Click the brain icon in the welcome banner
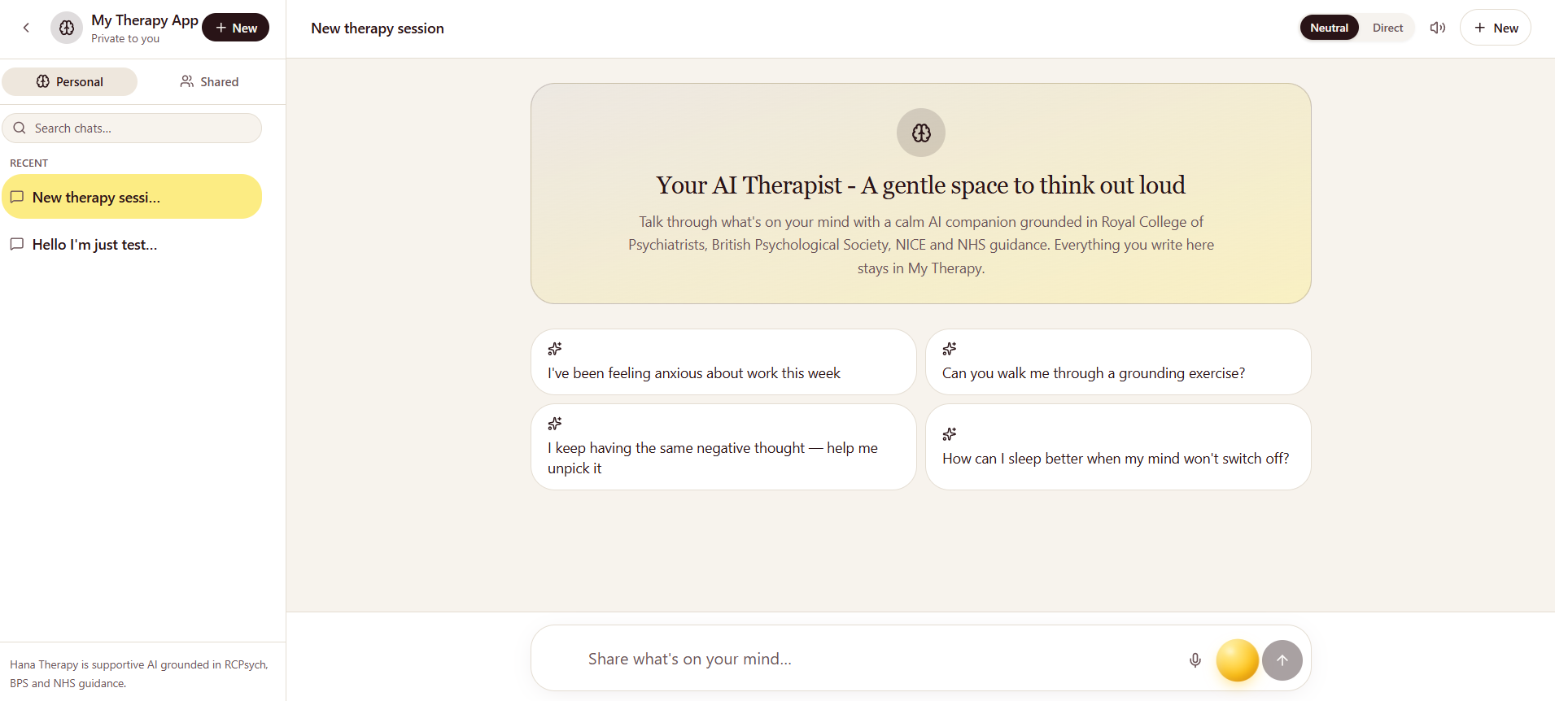 point(920,132)
